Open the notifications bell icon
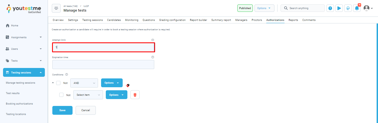Screen dimensions: 378x123 click(357, 8)
